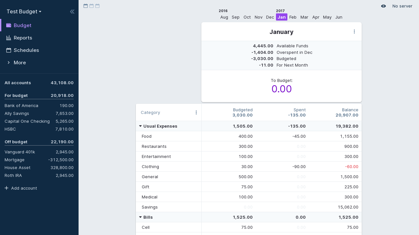419x235 pixels.
Task: Switch to February in the month strip
Action: (x=293, y=17)
